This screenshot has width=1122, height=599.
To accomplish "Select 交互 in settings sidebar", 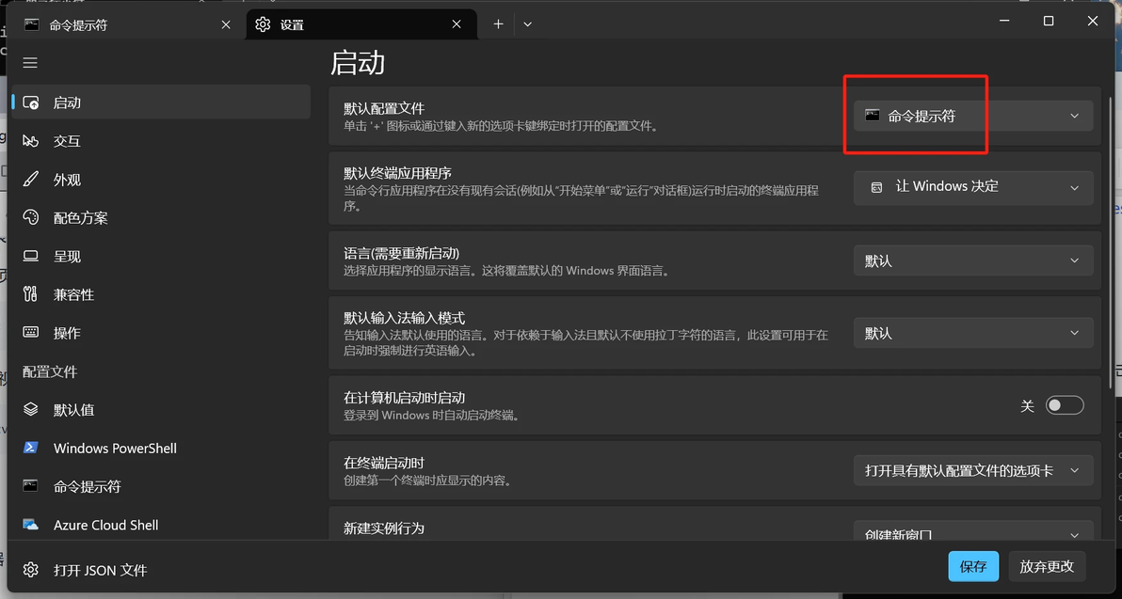I will [162, 141].
